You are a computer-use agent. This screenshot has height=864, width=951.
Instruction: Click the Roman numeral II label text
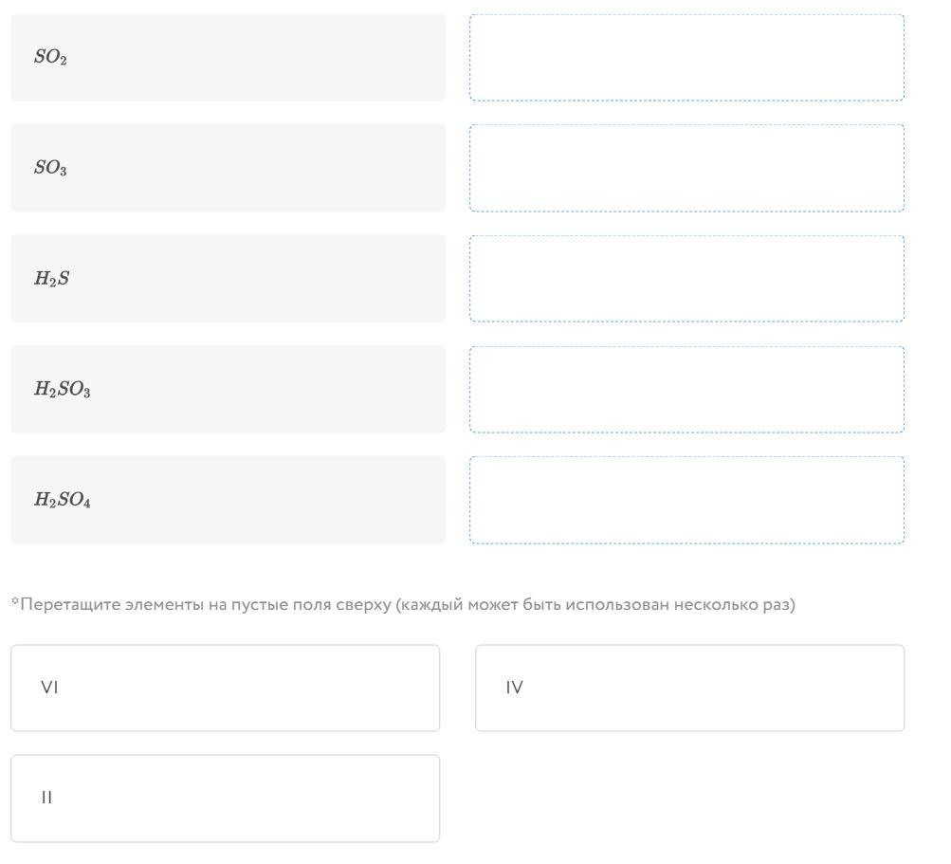pyautogui.click(x=46, y=798)
